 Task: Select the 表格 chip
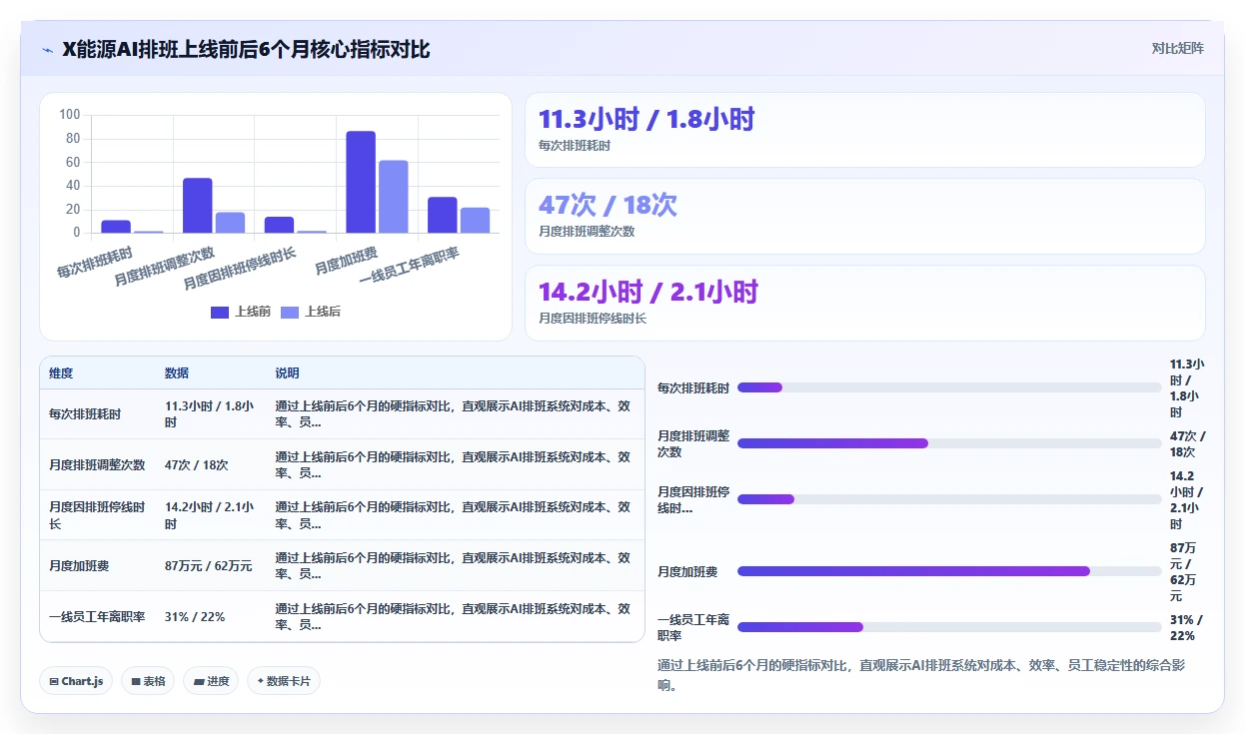(148, 681)
